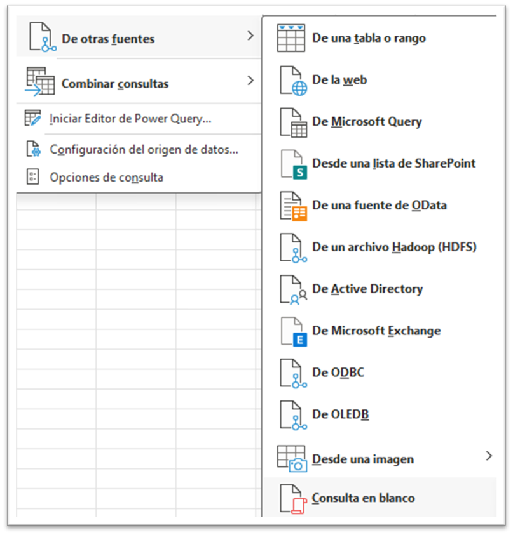
Task: Expand the Desde una imagen submenu arrow
Action: [x=489, y=456]
